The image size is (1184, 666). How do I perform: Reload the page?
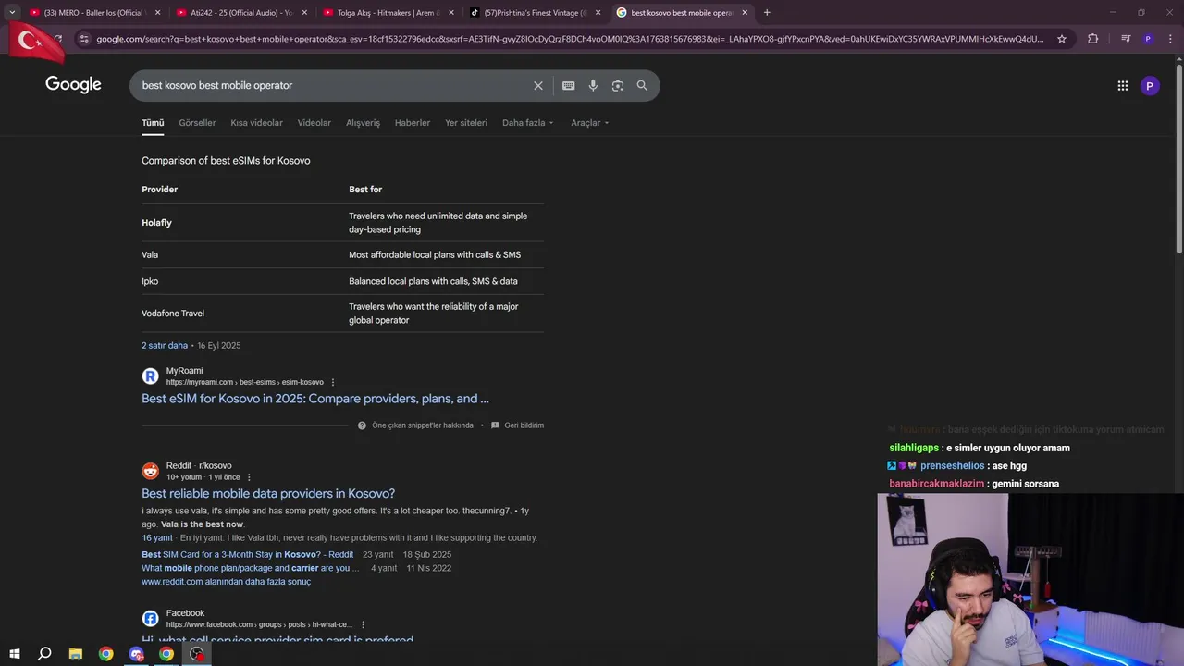pos(57,39)
